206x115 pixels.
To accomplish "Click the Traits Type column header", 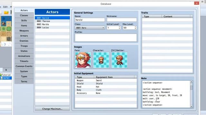I will coord(152,16).
